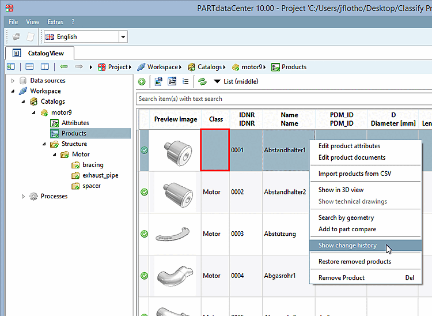Screen dimensions: 432x316
Task: Click the vertical split view icon
Action: 44,67
